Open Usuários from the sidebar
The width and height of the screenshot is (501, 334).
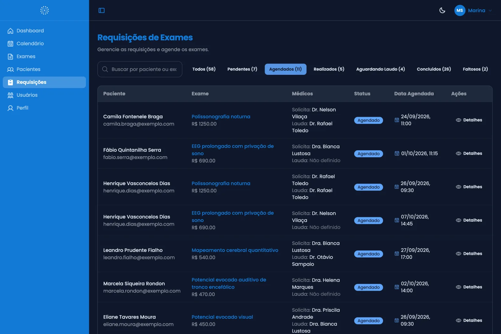pyautogui.click(x=44, y=95)
